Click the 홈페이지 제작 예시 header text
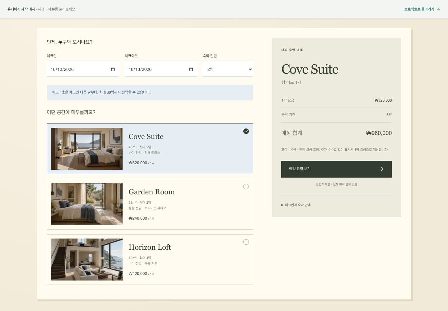The width and height of the screenshot is (448, 311). [x=21, y=9]
